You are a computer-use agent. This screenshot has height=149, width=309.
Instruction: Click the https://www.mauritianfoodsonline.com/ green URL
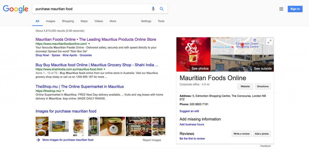click(x=61, y=44)
